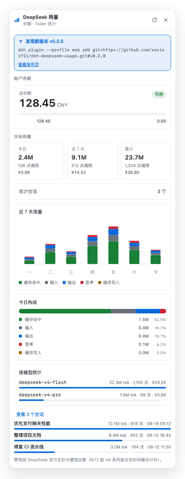The width and height of the screenshot is (185, 479).
Task: Click the 128.45 CNY total balance
Action: coord(43,103)
